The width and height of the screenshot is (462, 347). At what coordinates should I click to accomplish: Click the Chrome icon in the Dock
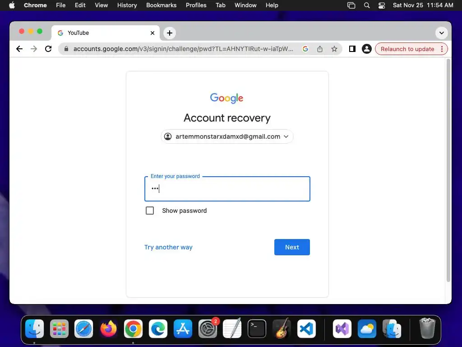point(133,329)
